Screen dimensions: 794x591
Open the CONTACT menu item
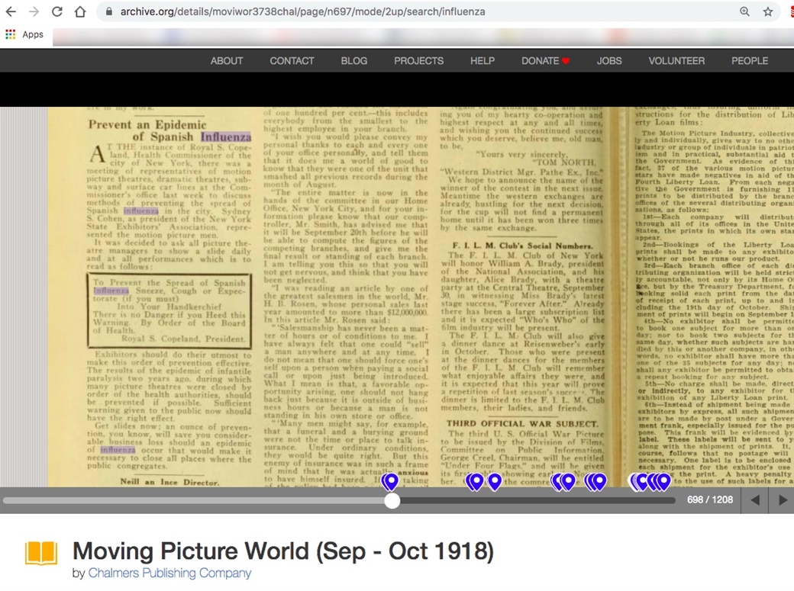(x=292, y=61)
